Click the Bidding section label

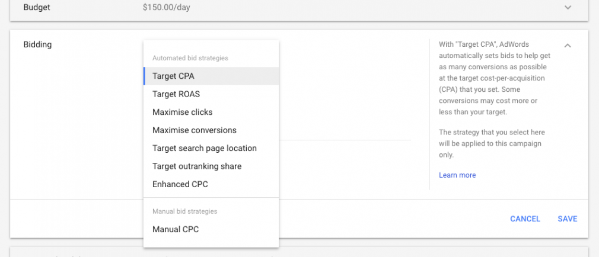point(37,44)
